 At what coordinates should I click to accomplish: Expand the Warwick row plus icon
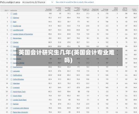pos(11,47)
